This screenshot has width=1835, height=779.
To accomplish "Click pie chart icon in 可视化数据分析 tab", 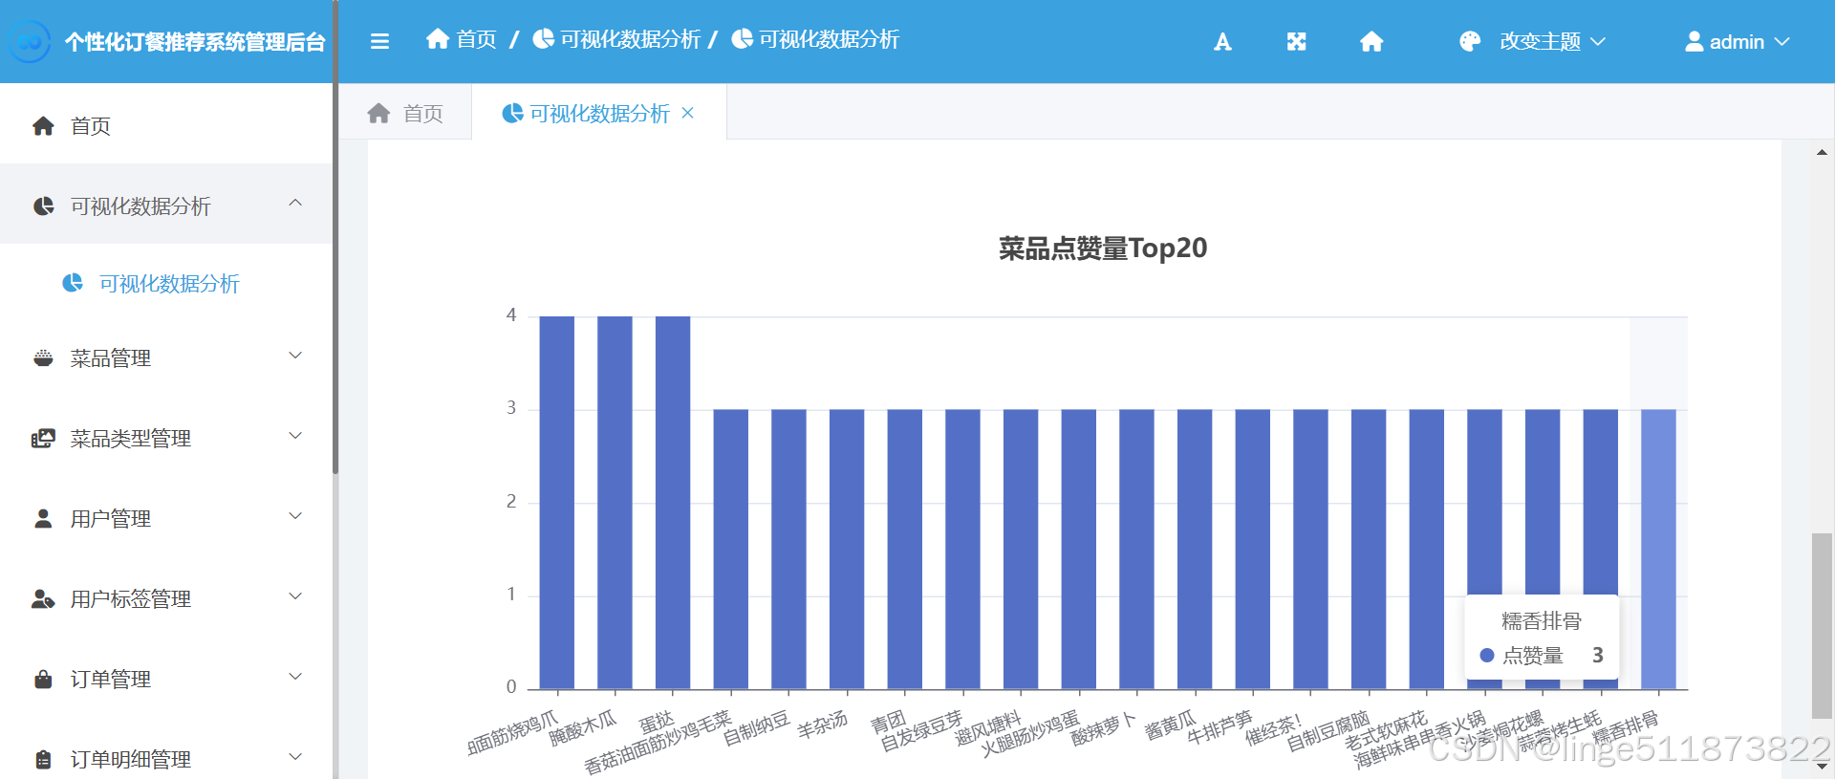I will [512, 114].
